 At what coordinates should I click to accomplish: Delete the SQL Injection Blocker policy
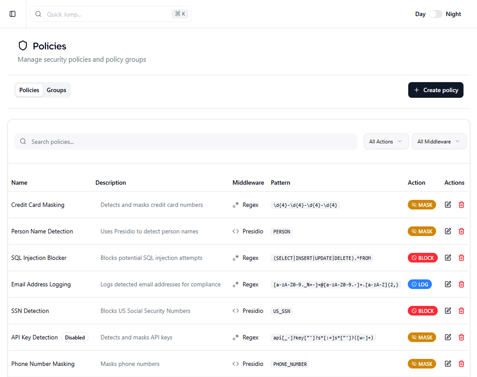click(x=461, y=257)
